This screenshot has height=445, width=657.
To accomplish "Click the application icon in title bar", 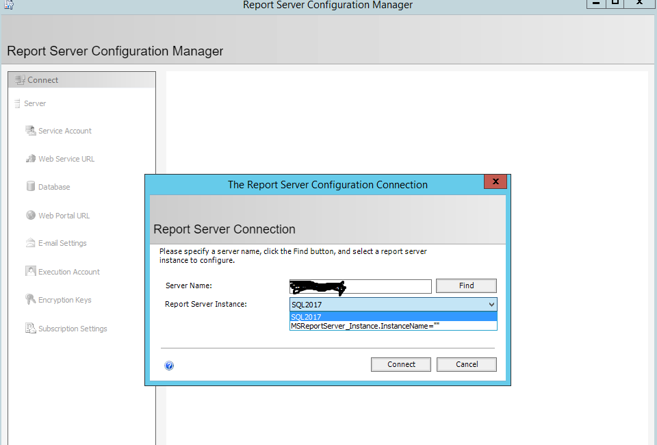I will [9, 5].
